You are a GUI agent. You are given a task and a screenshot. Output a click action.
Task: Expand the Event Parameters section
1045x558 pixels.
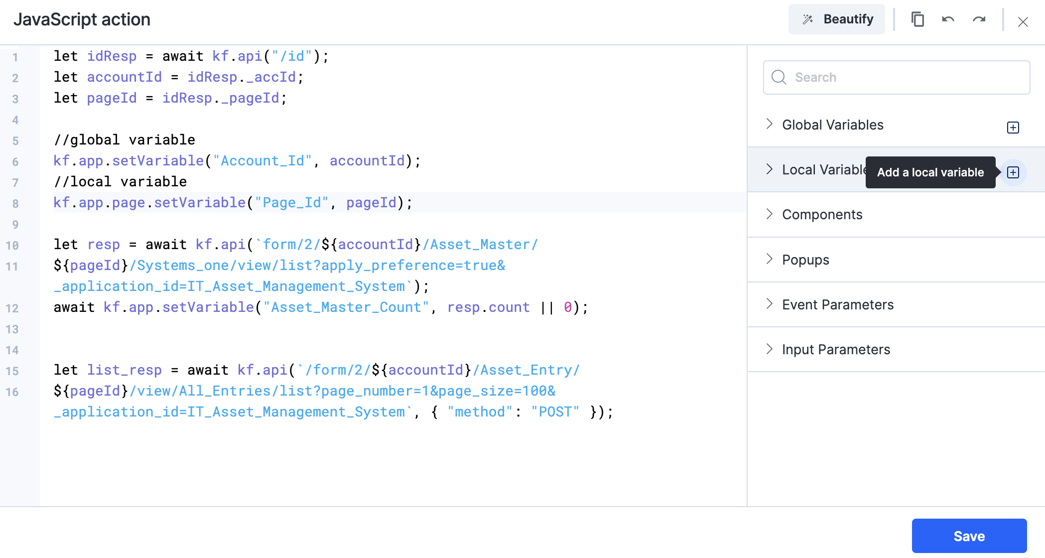(x=769, y=304)
